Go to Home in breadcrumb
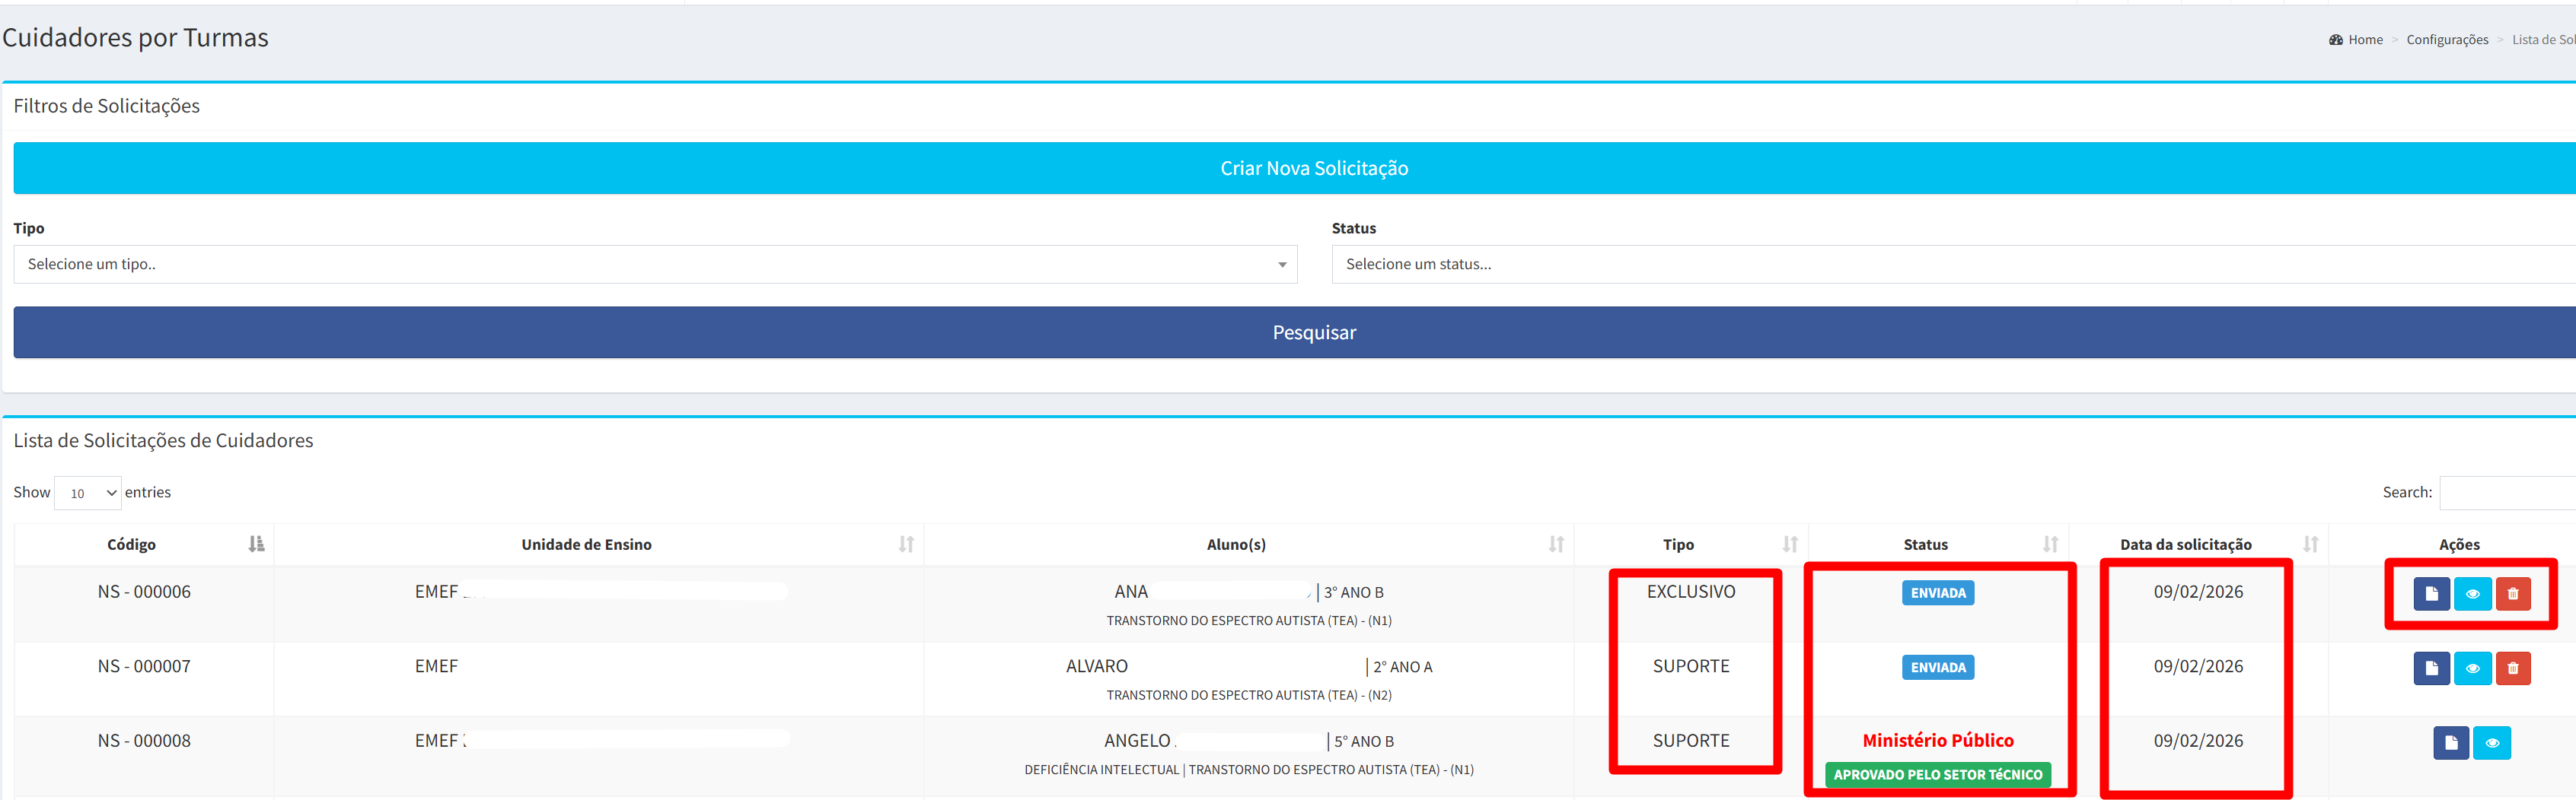2576x800 pixels. (x=2364, y=40)
